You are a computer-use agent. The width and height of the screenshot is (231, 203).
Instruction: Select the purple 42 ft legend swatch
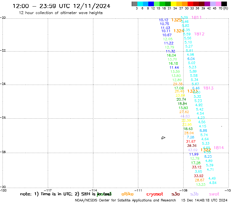(207, 4)
